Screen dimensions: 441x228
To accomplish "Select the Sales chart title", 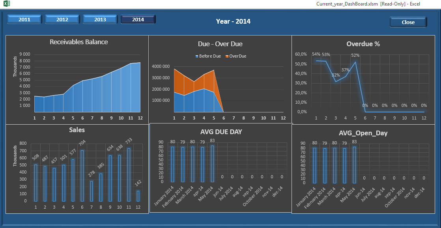I will [77, 130].
